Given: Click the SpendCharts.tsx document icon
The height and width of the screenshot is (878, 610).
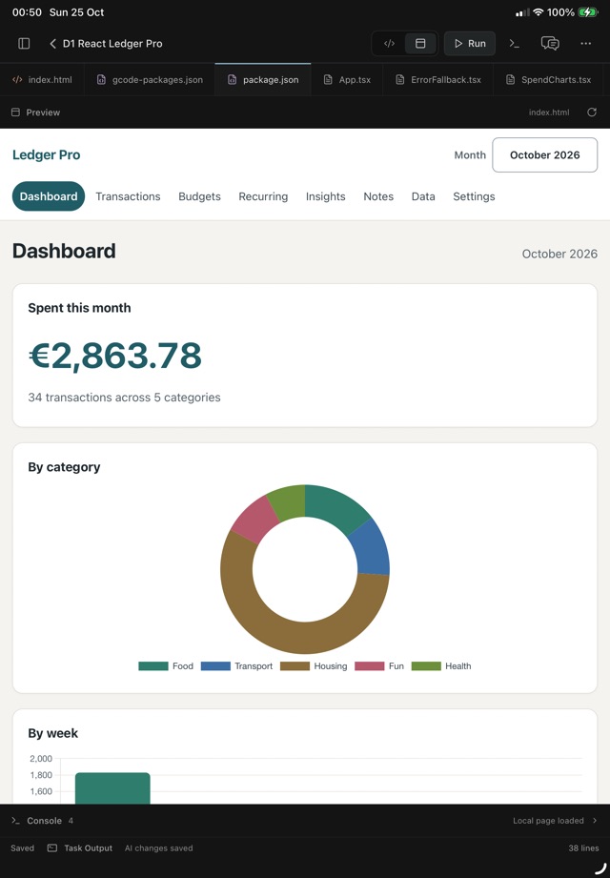Looking at the screenshot, I should pos(510,80).
